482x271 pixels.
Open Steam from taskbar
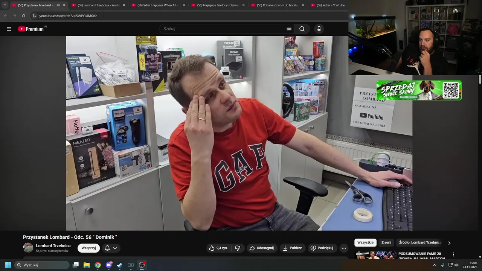pyautogui.click(x=119, y=265)
